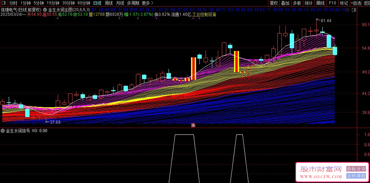Open the 标记 marker tool
Viewport: 370px width, 183px height.
point(344,3)
